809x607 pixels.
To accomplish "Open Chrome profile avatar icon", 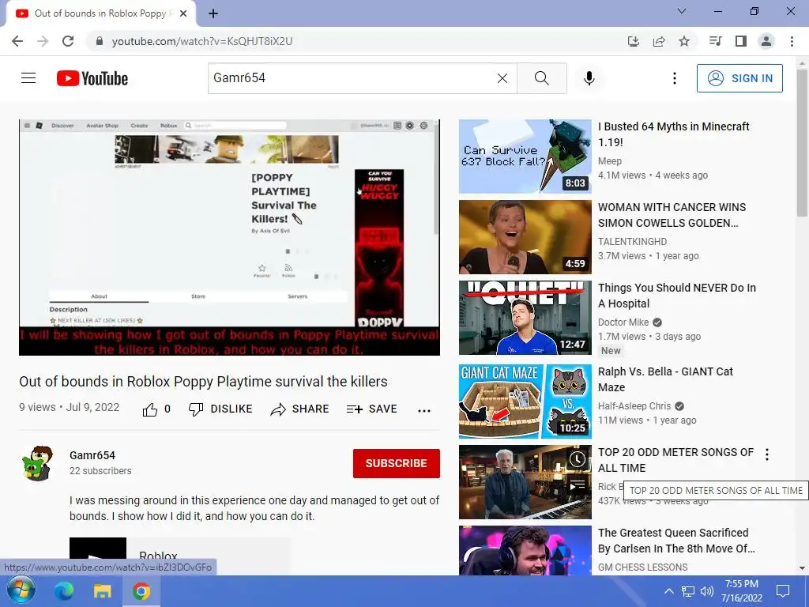I will pyautogui.click(x=766, y=41).
